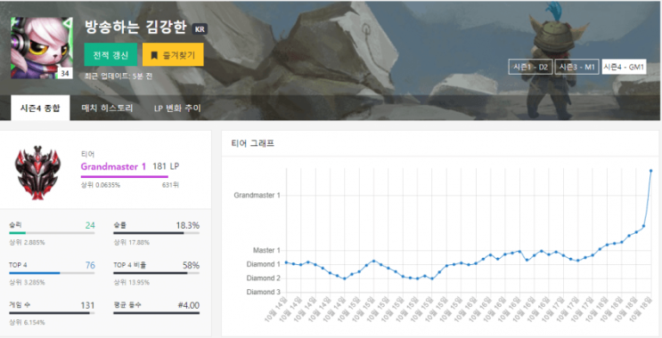Click the 상위 0.0635% text

(101, 185)
